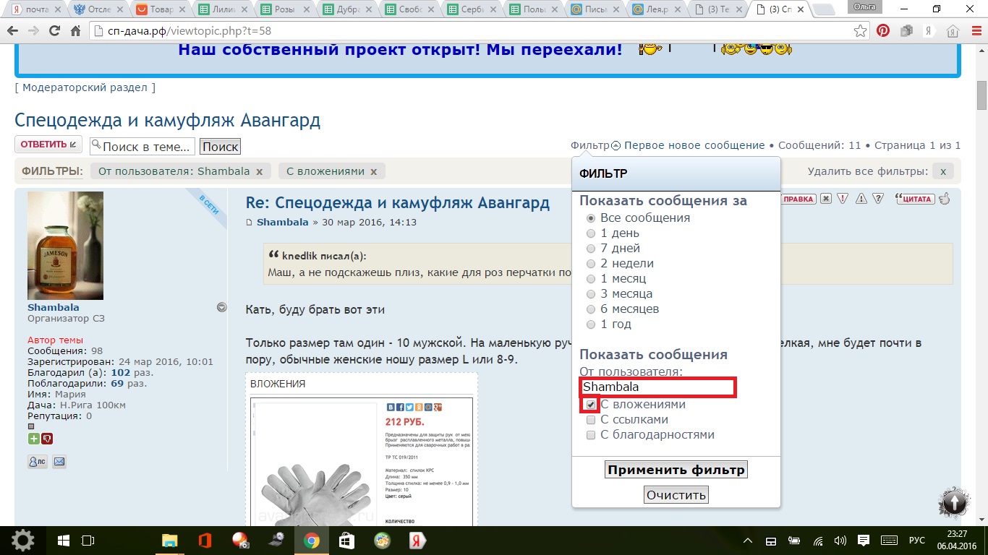This screenshot has width=988, height=555.
Task: Bookmark page with the star icon
Action: pos(860,31)
